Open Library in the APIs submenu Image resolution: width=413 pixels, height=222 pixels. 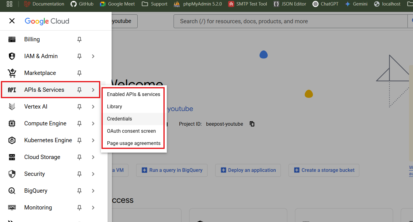tap(134, 106)
